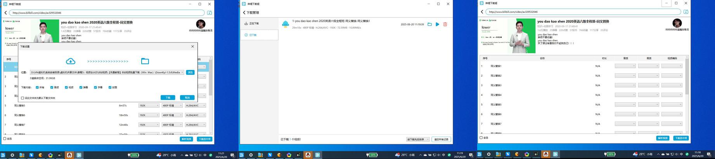Open the 按下载先后排序 sort dropdown

click(418, 139)
